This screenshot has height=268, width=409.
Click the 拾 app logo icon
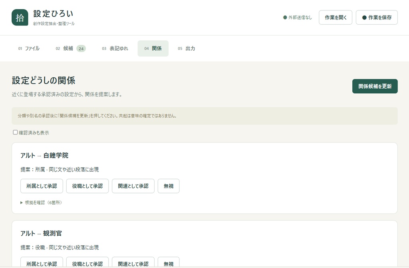pyautogui.click(x=20, y=18)
